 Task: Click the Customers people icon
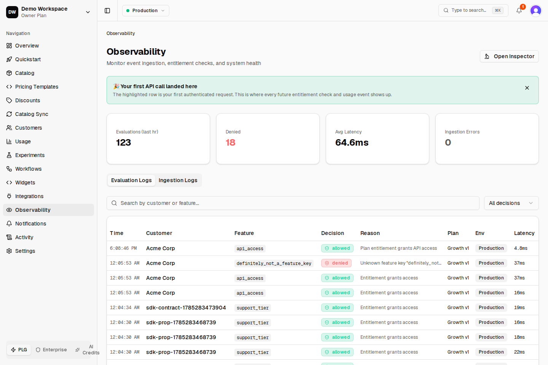[9, 128]
